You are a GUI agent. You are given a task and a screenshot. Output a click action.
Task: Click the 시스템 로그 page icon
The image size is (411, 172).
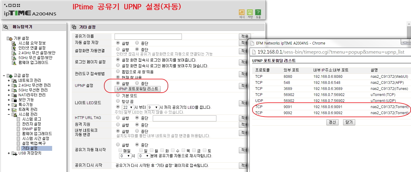pos(18,119)
